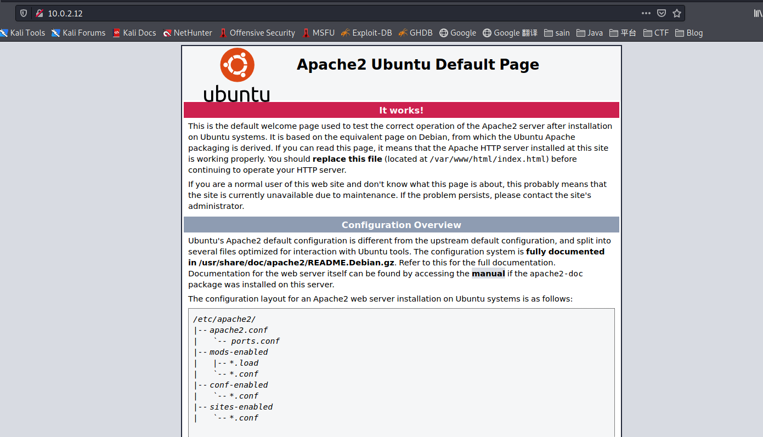The height and width of the screenshot is (437, 763).
Task: Click the bold replace this file text
Action: pos(347,159)
